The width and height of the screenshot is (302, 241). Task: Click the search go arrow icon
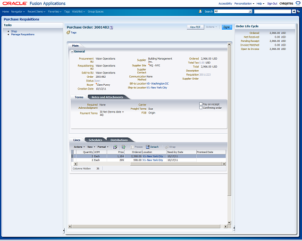pos(294,11)
